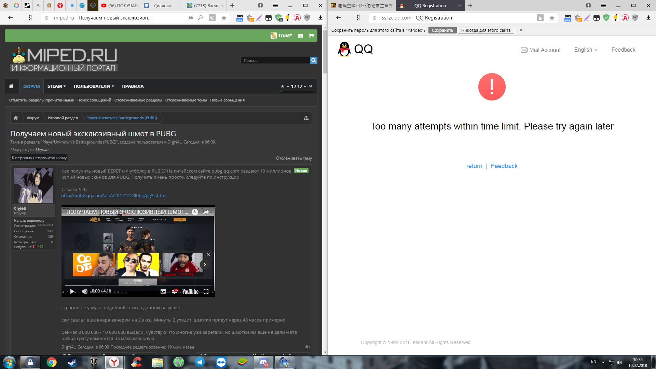The width and height of the screenshot is (656, 369).
Task: Show hidden system tray icons
Action: pyautogui.click(x=603, y=362)
